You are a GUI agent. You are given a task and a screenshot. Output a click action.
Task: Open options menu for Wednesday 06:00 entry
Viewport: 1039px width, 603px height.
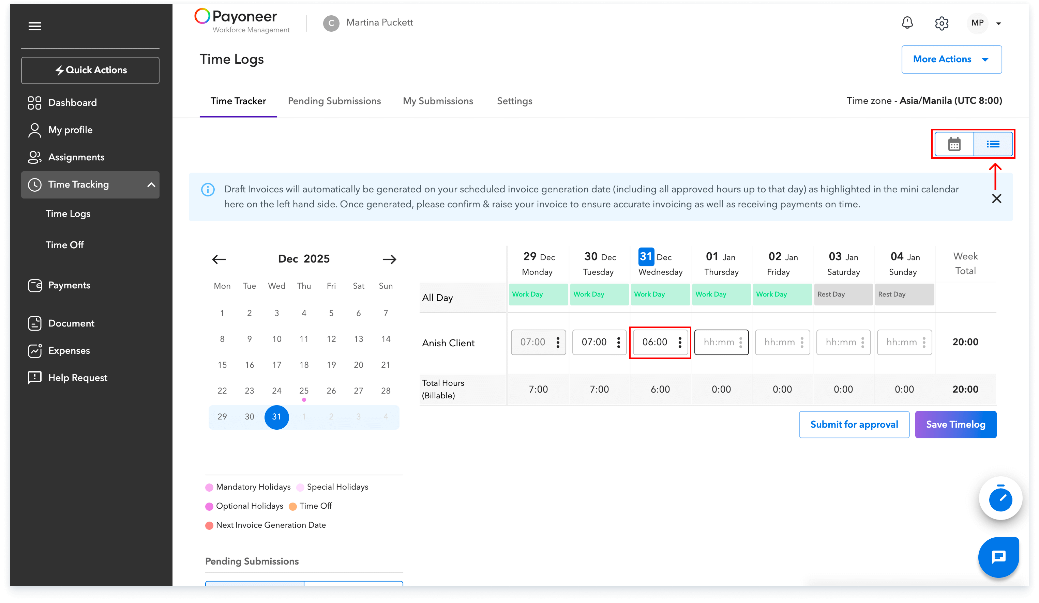[680, 342]
